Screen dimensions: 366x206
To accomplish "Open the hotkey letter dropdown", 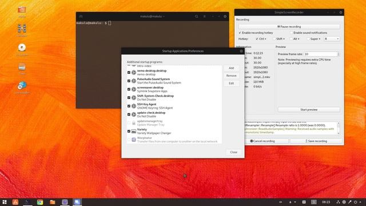I will (x=332, y=39).
